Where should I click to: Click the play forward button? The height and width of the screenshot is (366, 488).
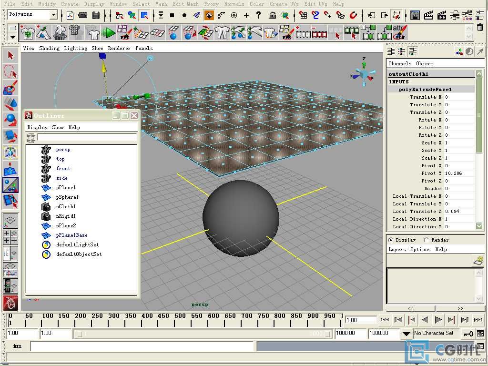(x=438, y=320)
